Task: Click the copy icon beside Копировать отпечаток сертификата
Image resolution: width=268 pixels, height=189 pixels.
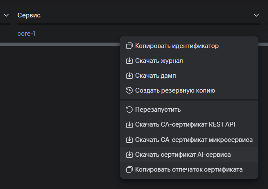Action: [x=129, y=169]
